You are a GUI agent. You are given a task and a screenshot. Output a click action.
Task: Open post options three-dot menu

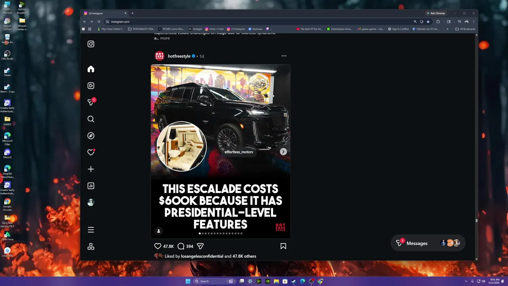pos(284,56)
